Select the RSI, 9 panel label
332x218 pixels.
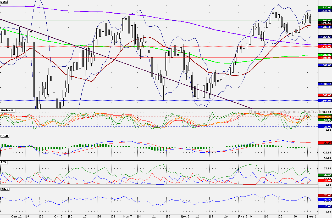click(x=5, y=189)
